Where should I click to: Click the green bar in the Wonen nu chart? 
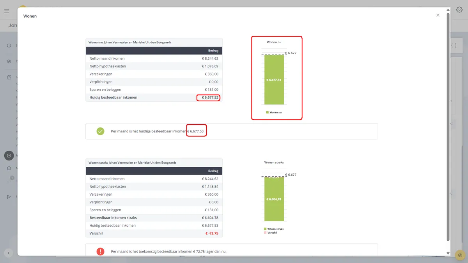click(x=274, y=80)
